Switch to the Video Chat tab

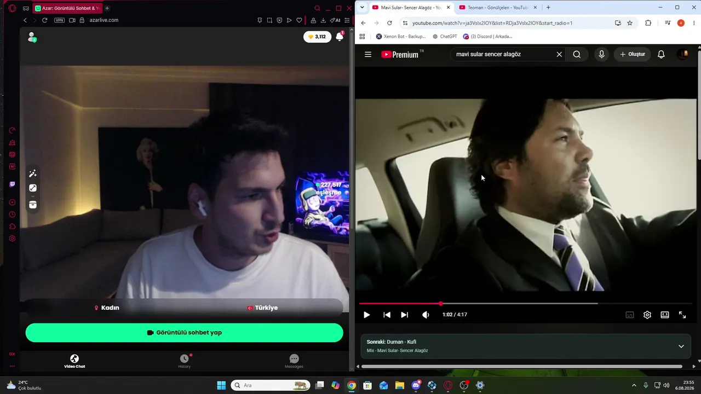74,361
